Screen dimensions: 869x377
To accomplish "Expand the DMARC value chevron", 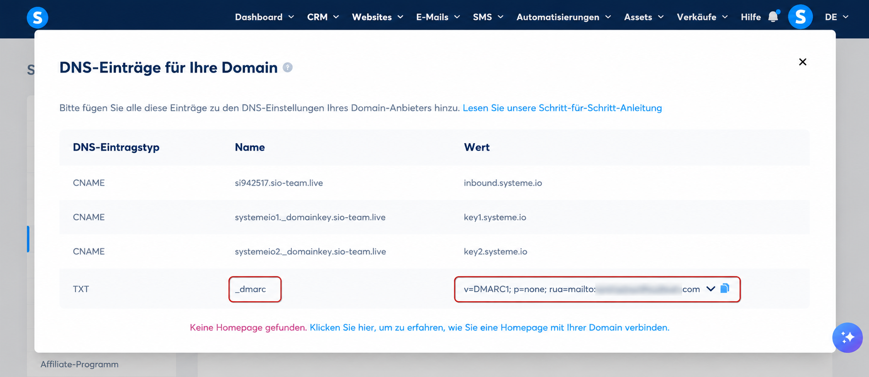I will coord(711,289).
